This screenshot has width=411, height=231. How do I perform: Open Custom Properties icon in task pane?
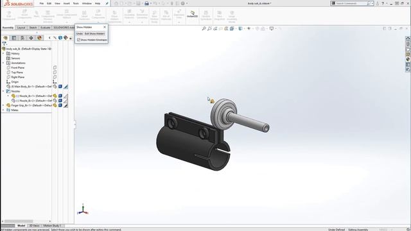[408, 64]
